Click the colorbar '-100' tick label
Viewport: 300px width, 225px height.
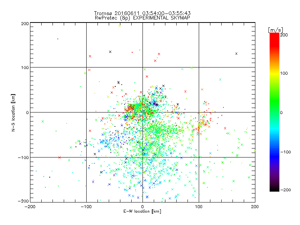[285, 152]
